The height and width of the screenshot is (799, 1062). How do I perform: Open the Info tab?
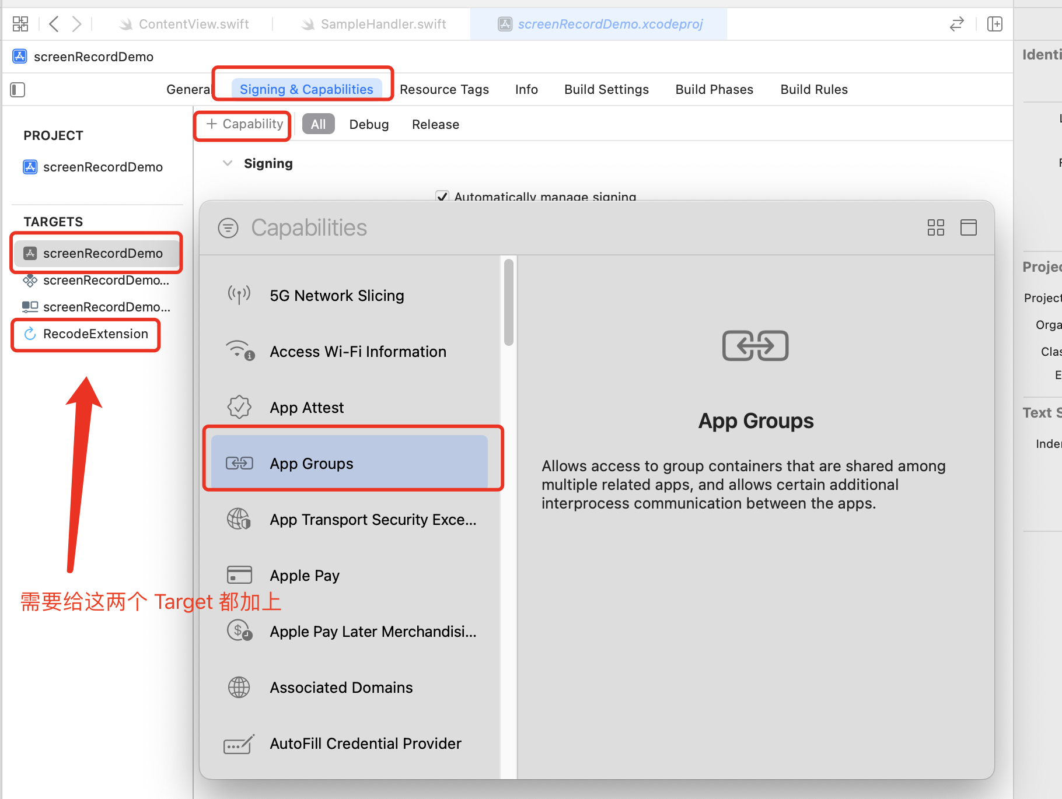[526, 90]
